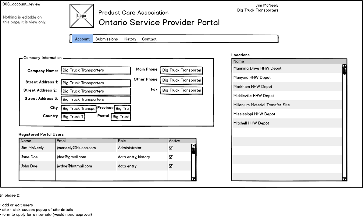Click email jwdoe@hotmail.com
The height and width of the screenshot is (218, 363).
(74, 166)
